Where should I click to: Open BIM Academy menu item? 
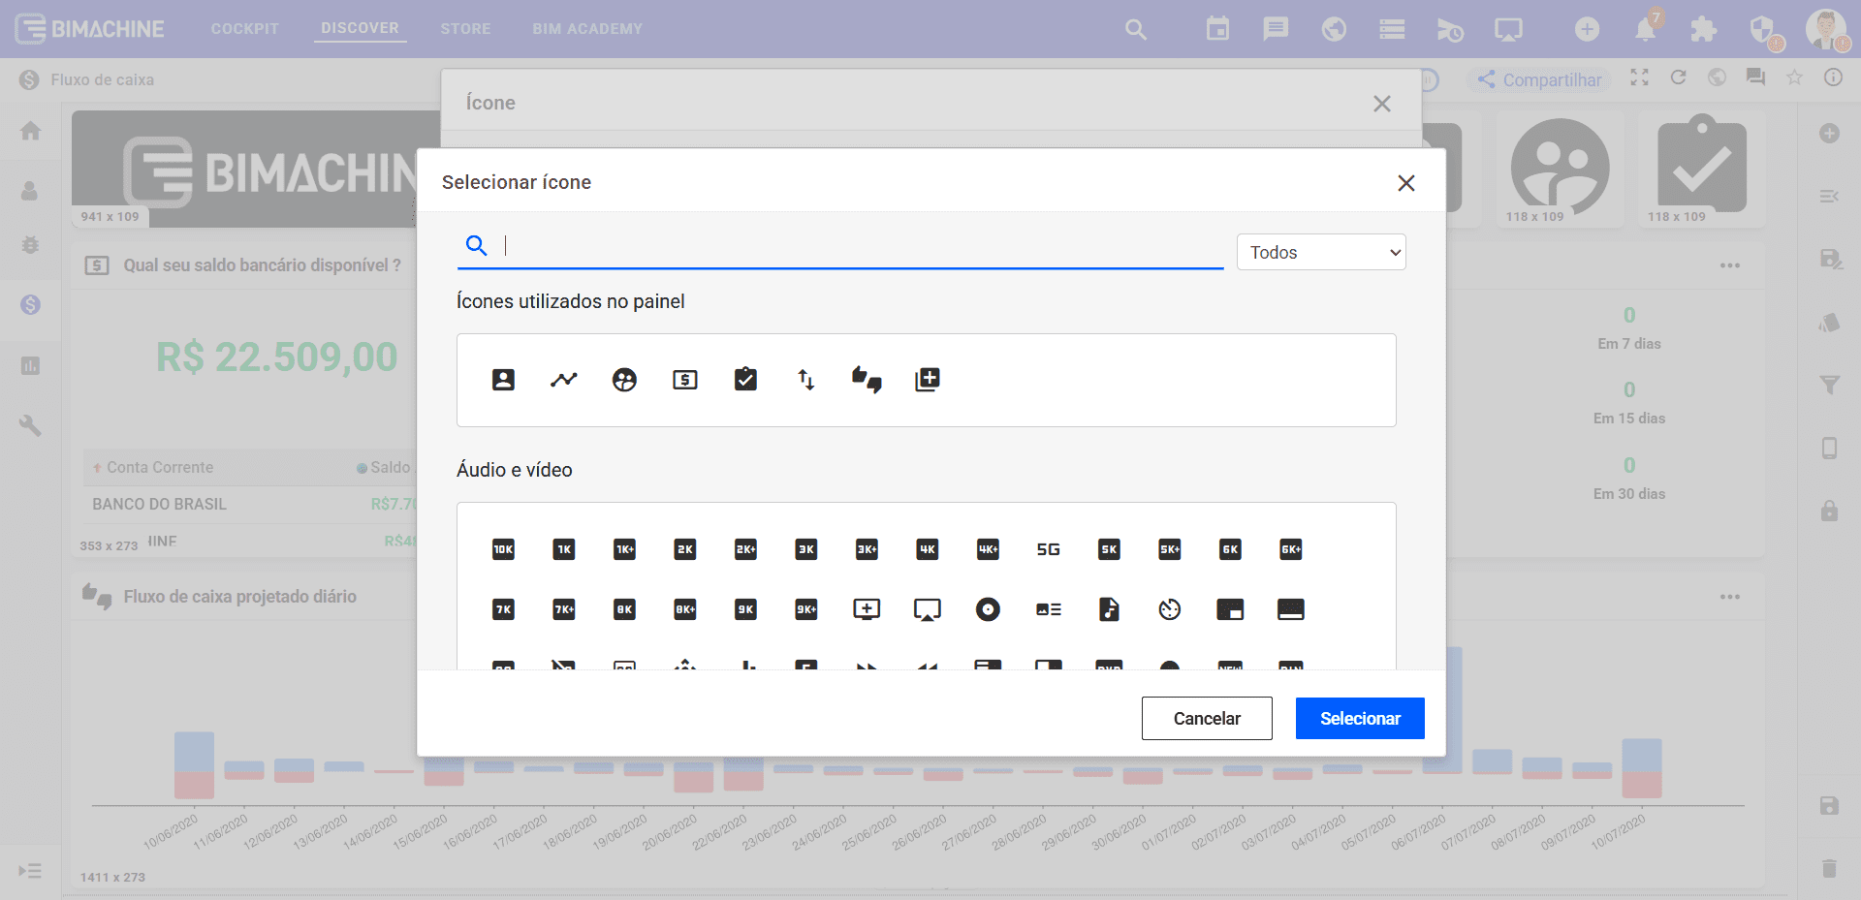pyautogui.click(x=586, y=29)
